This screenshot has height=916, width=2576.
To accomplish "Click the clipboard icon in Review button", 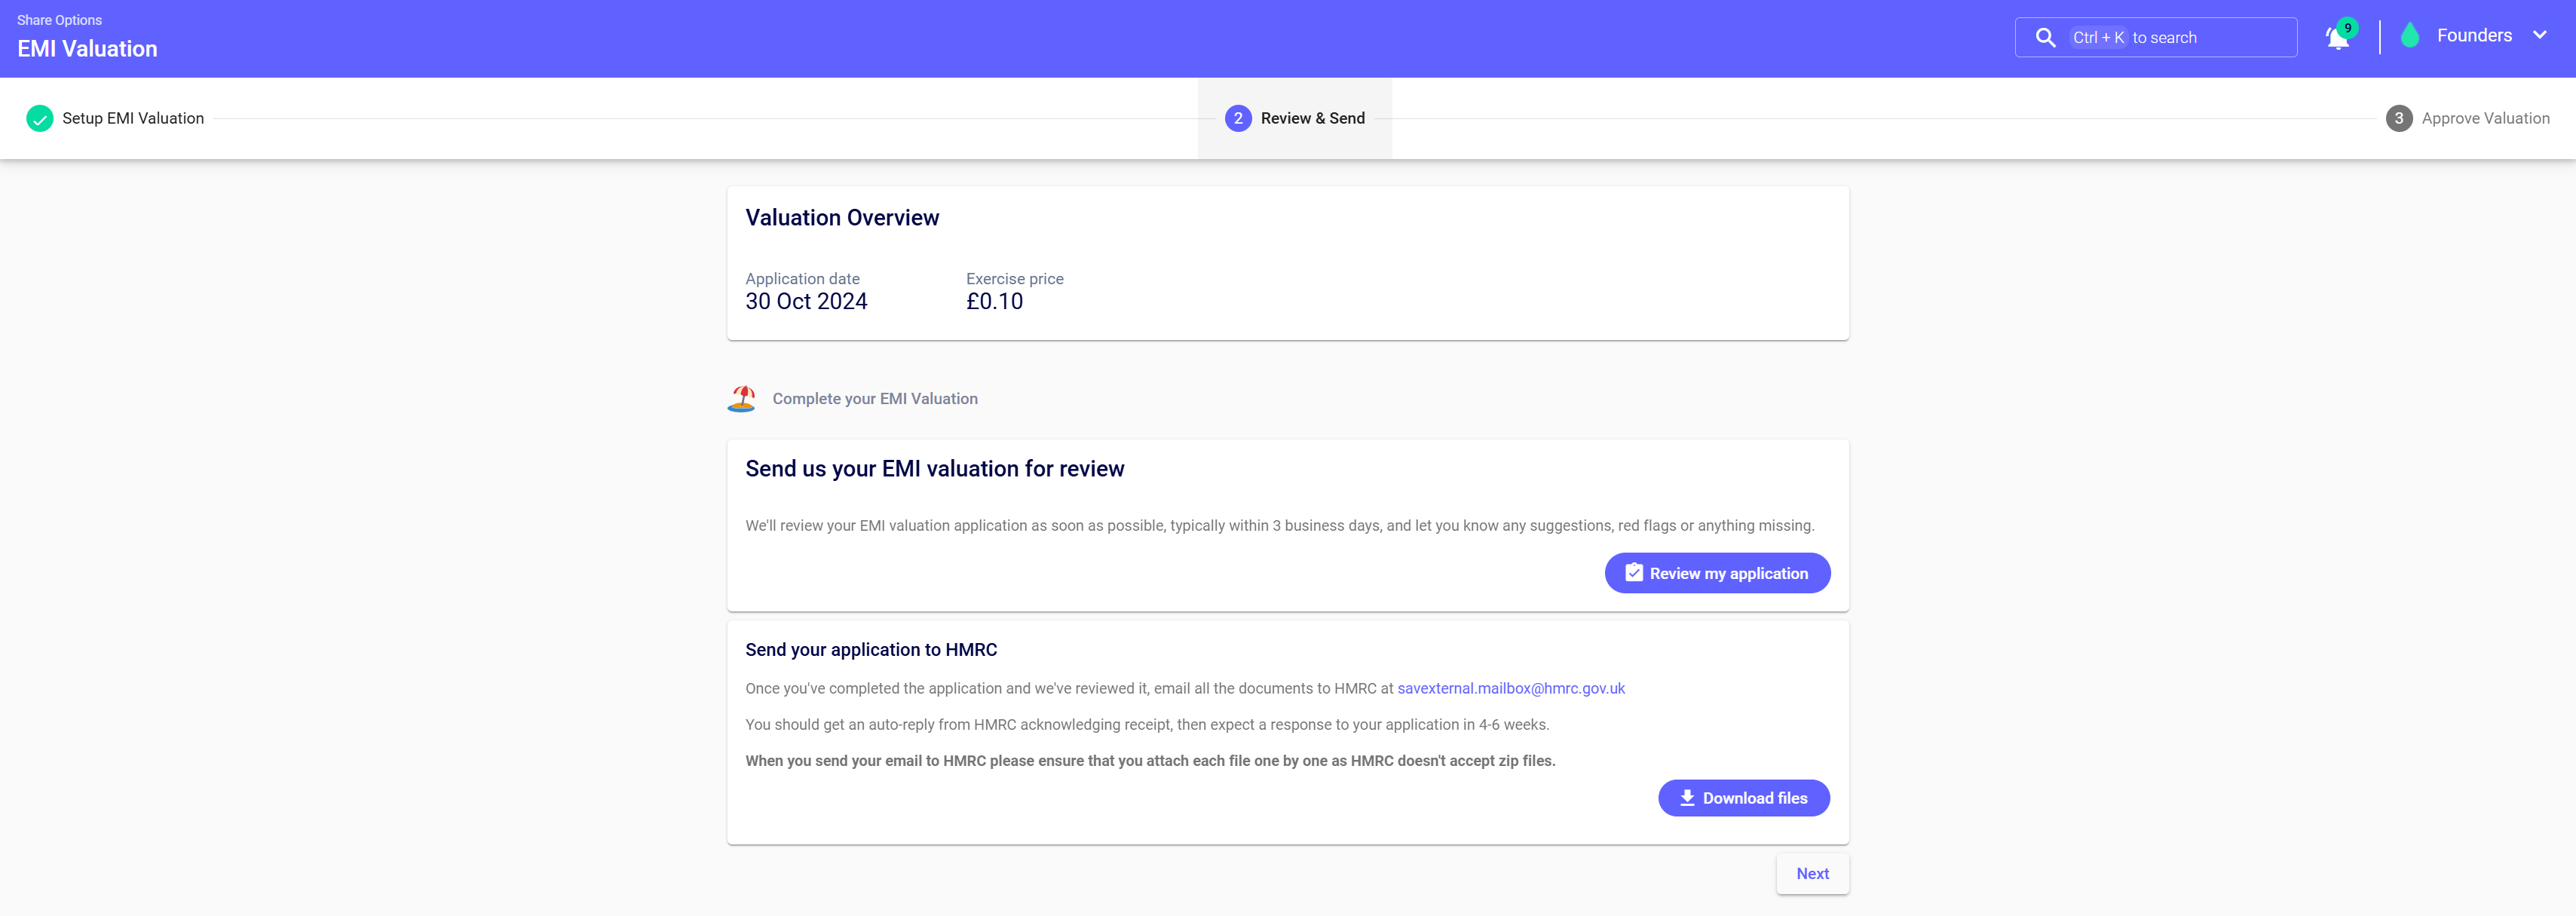I will pos(1633,573).
